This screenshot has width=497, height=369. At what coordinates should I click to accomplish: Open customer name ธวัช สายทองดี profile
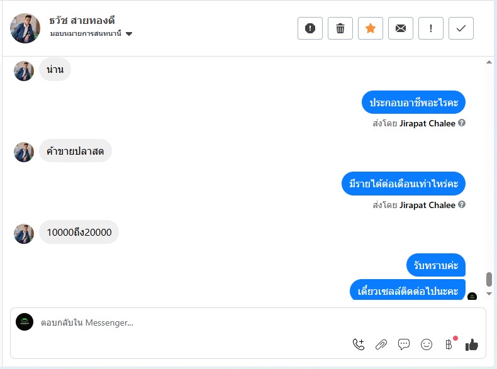[82, 21]
